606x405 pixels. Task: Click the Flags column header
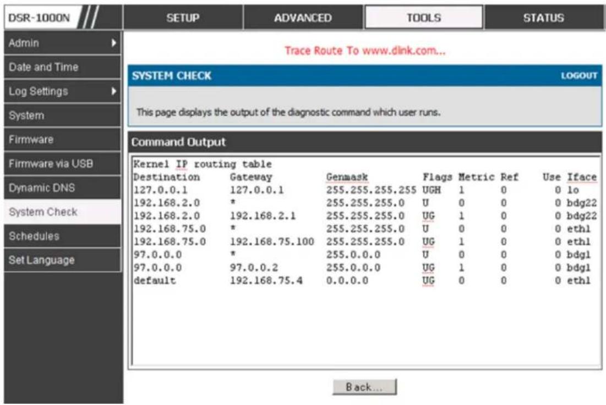point(437,177)
